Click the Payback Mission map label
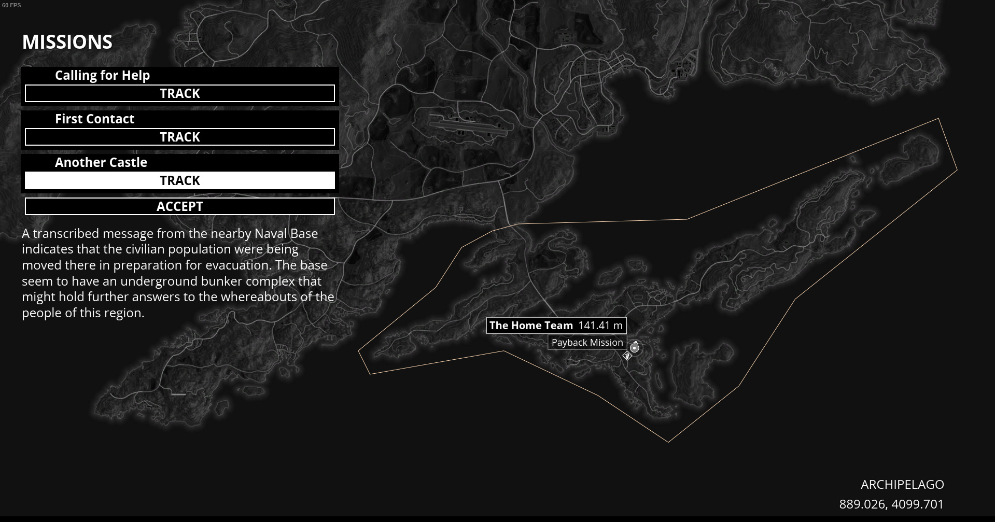 [x=587, y=343]
